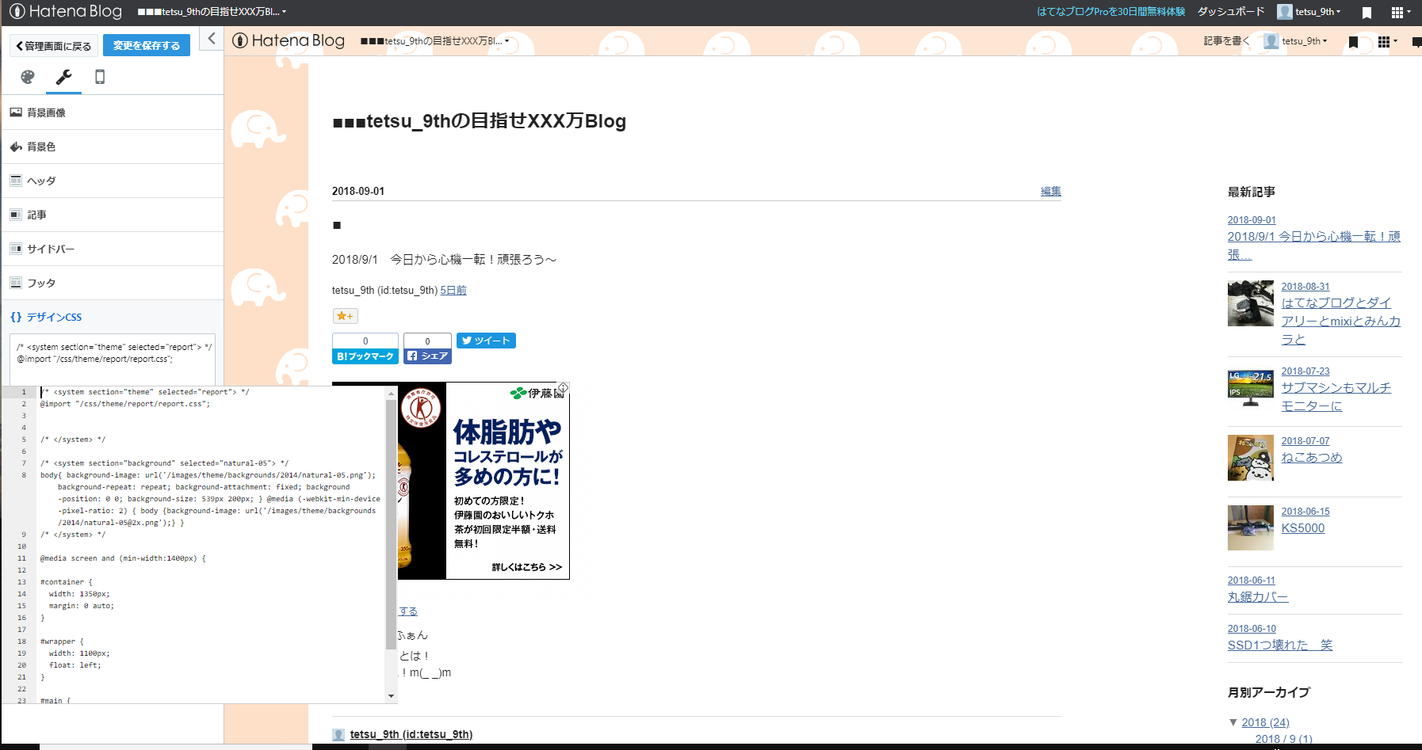Click はてなブログPro free trial link
The width and height of the screenshot is (1422, 750).
[x=1110, y=12]
